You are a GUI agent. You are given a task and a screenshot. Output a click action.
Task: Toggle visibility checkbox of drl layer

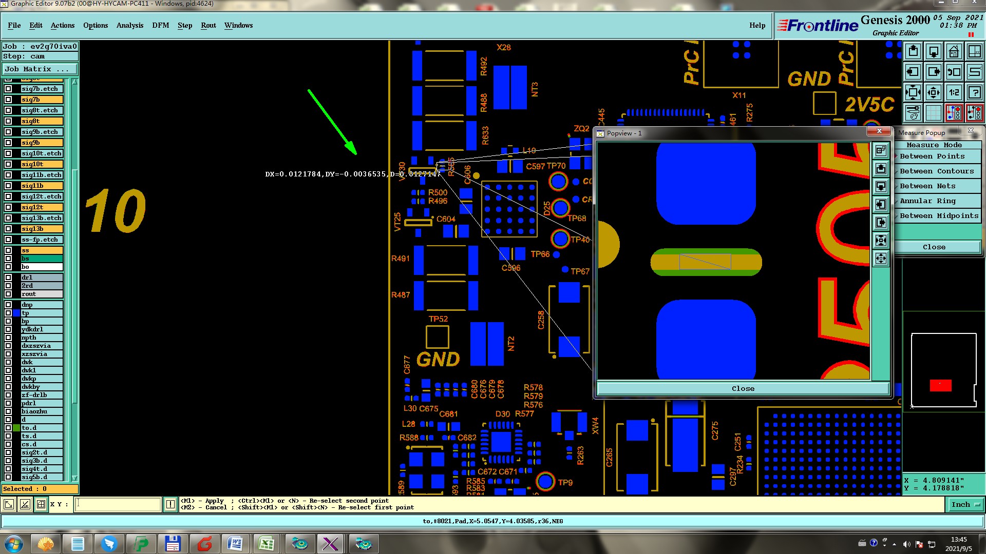click(x=8, y=278)
